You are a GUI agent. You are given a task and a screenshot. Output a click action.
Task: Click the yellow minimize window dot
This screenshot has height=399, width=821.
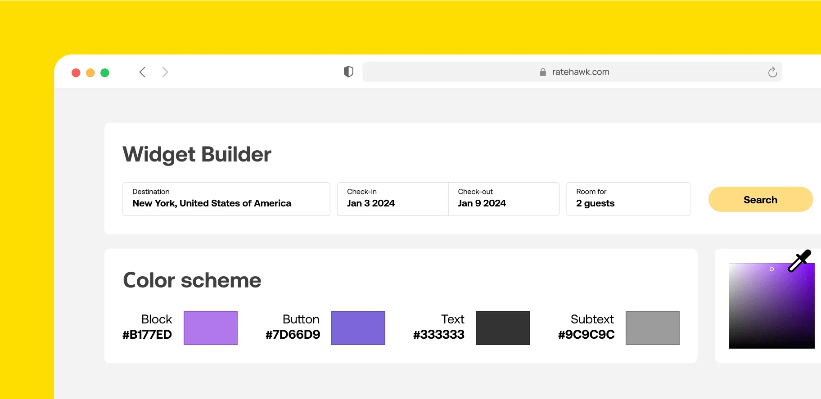click(x=90, y=73)
